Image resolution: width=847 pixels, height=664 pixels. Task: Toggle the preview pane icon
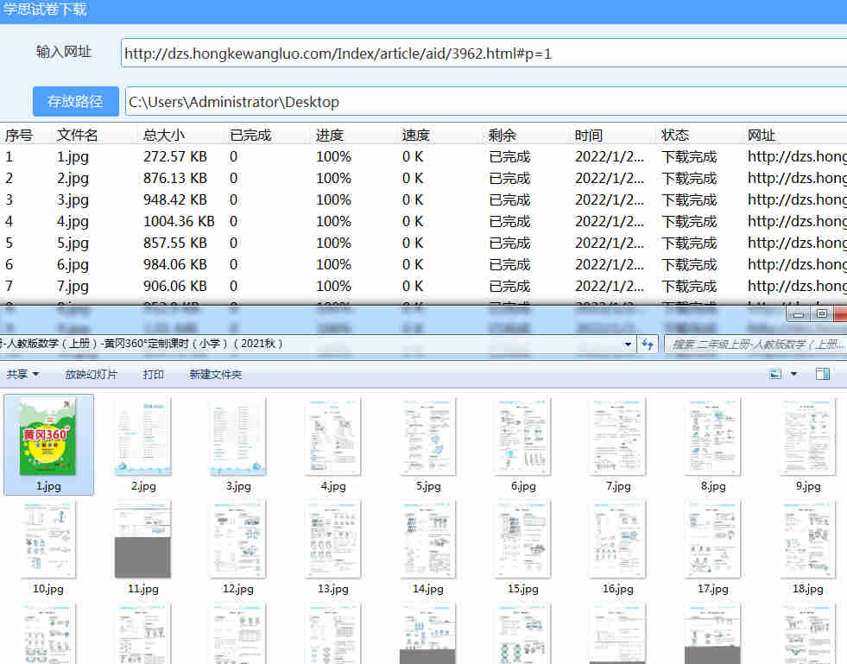(823, 374)
